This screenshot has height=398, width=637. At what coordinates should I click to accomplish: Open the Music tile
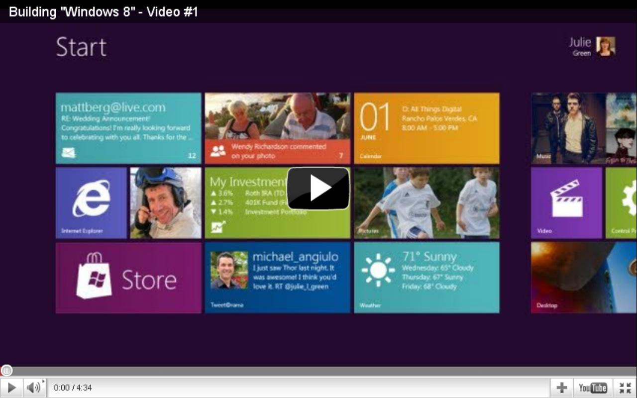pyautogui.click(x=584, y=128)
